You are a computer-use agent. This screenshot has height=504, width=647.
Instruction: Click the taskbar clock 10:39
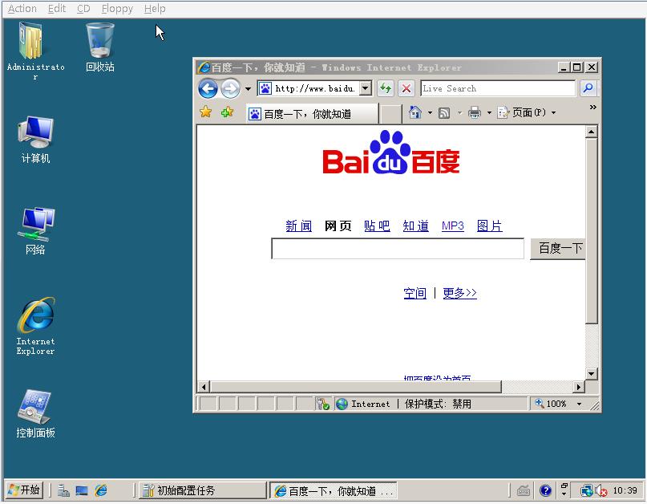click(x=625, y=490)
